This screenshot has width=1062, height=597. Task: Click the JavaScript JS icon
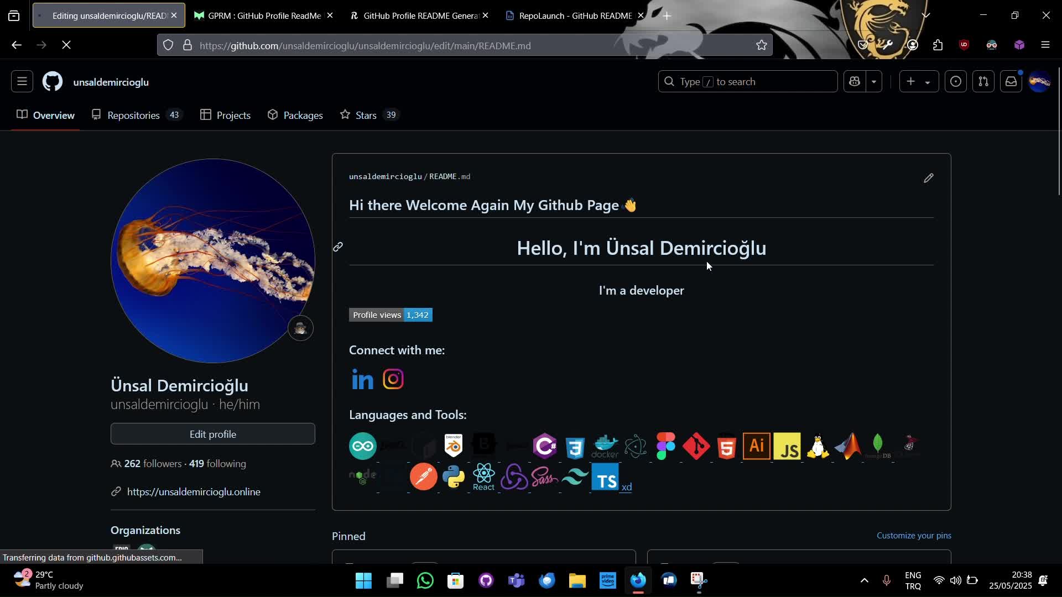pos(787,446)
